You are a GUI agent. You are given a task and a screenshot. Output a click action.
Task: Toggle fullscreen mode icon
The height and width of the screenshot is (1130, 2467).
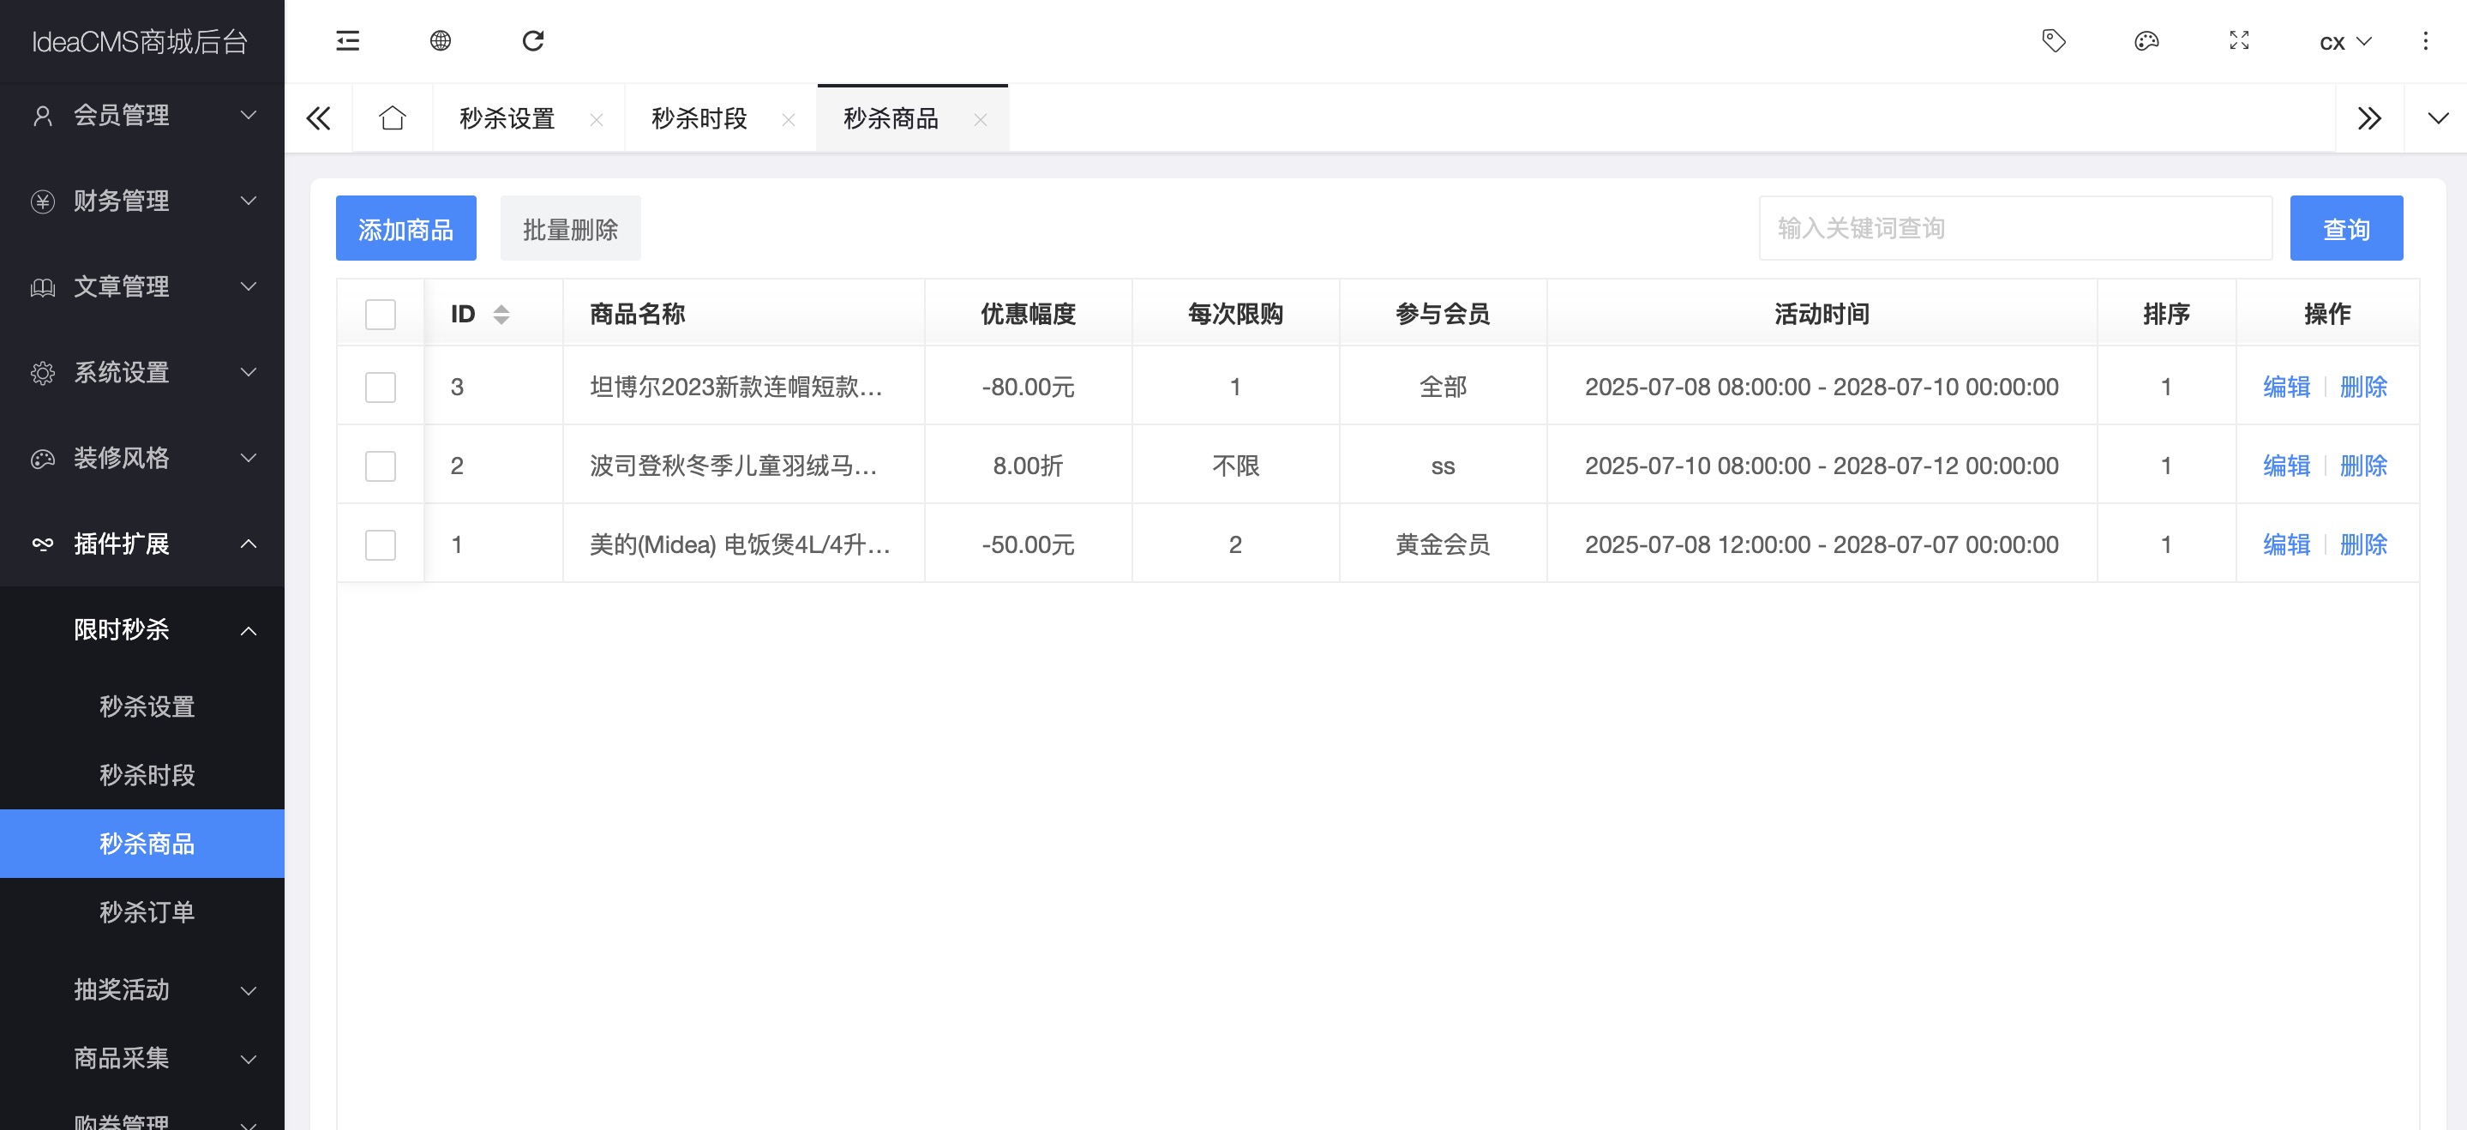2239,41
